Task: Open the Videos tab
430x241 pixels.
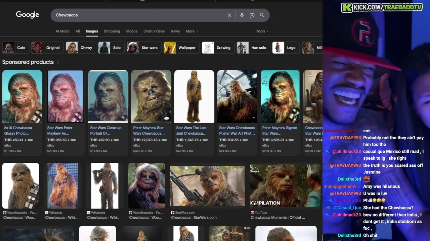Action: [x=132, y=31]
